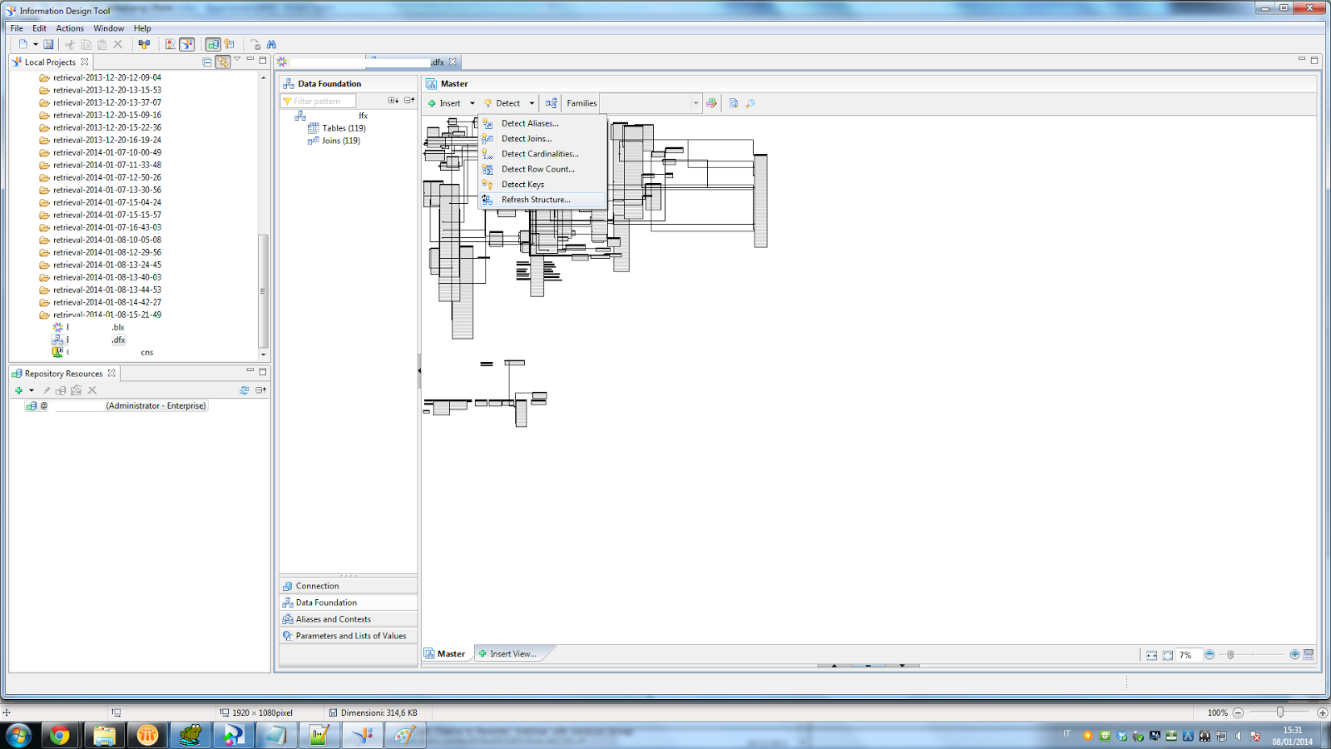The height and width of the screenshot is (749, 1331).
Task: Click the auto-arrange tables icon
Action: click(551, 103)
